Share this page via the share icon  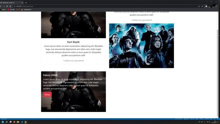199,6
